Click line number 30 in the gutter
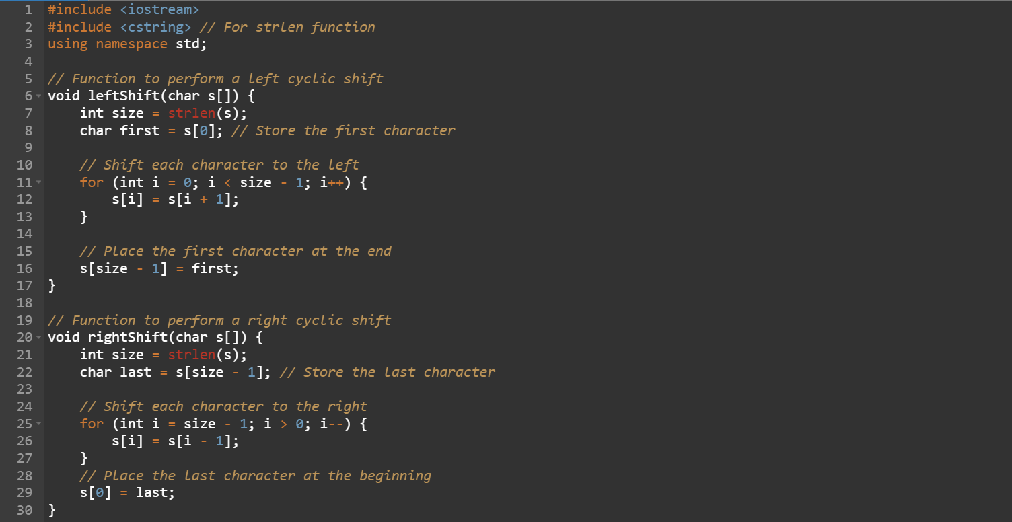Image resolution: width=1012 pixels, height=522 pixels. 24,510
